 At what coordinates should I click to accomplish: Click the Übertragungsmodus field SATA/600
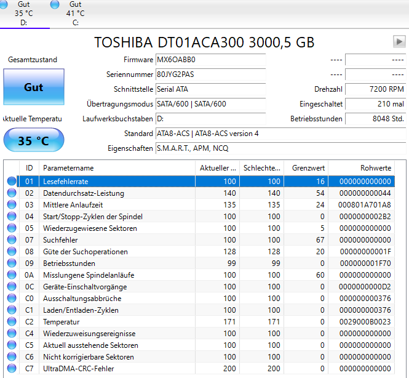(x=210, y=104)
